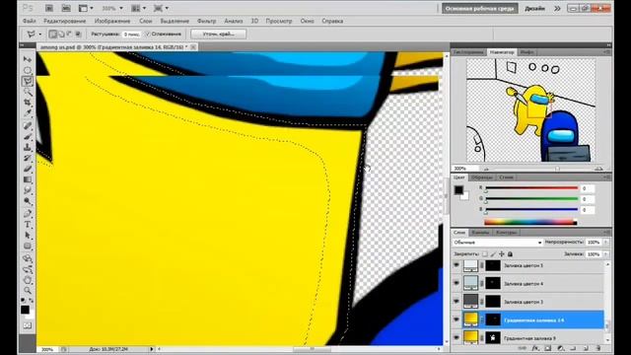631x355 pixels.
Task: Open the Редактирование menu
Action: pos(65,21)
